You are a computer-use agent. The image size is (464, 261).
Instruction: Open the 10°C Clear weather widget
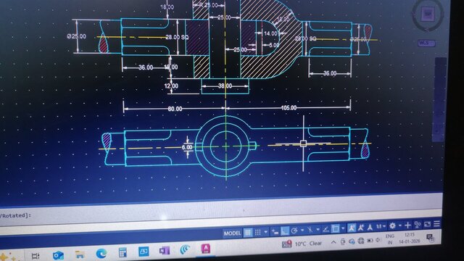click(x=302, y=244)
